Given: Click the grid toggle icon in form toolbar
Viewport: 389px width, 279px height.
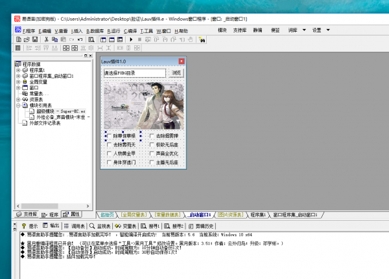Looking at the screenshot, I should point(18,48).
